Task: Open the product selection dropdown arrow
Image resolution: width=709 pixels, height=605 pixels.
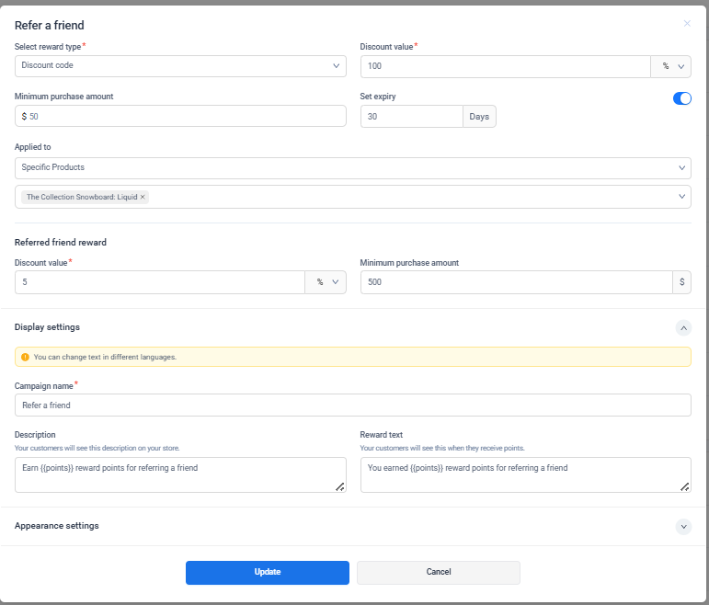Action: point(681,197)
